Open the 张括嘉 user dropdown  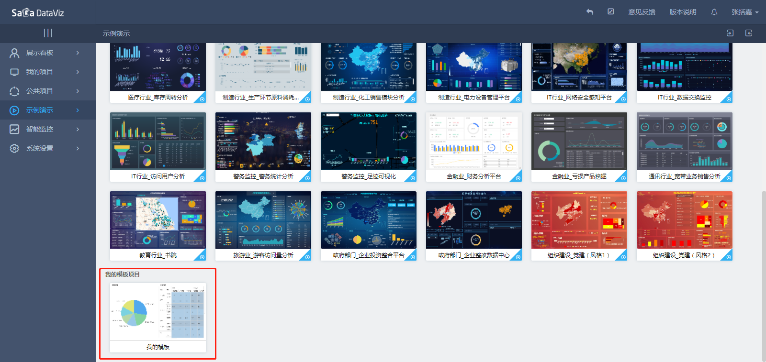(x=745, y=12)
